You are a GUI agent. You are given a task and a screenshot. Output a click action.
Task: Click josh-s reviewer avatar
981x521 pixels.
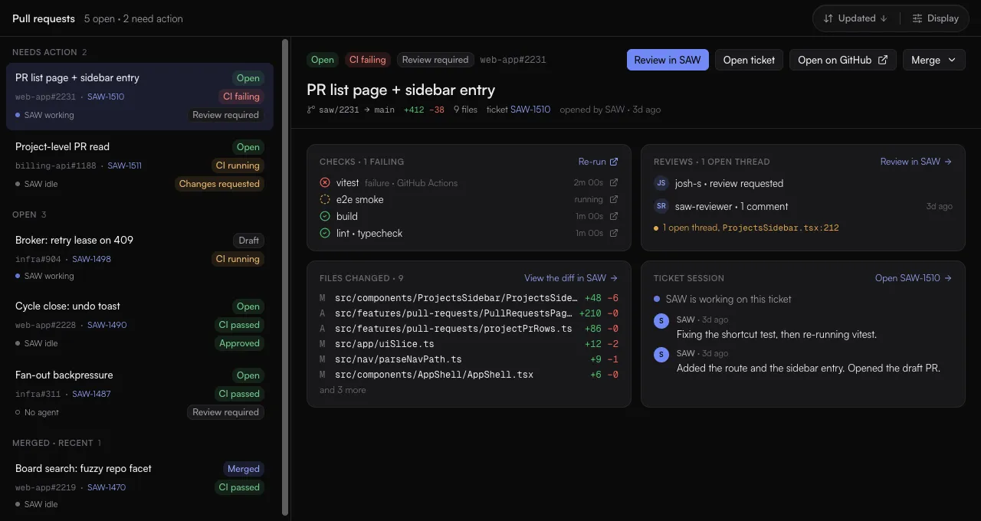661,183
